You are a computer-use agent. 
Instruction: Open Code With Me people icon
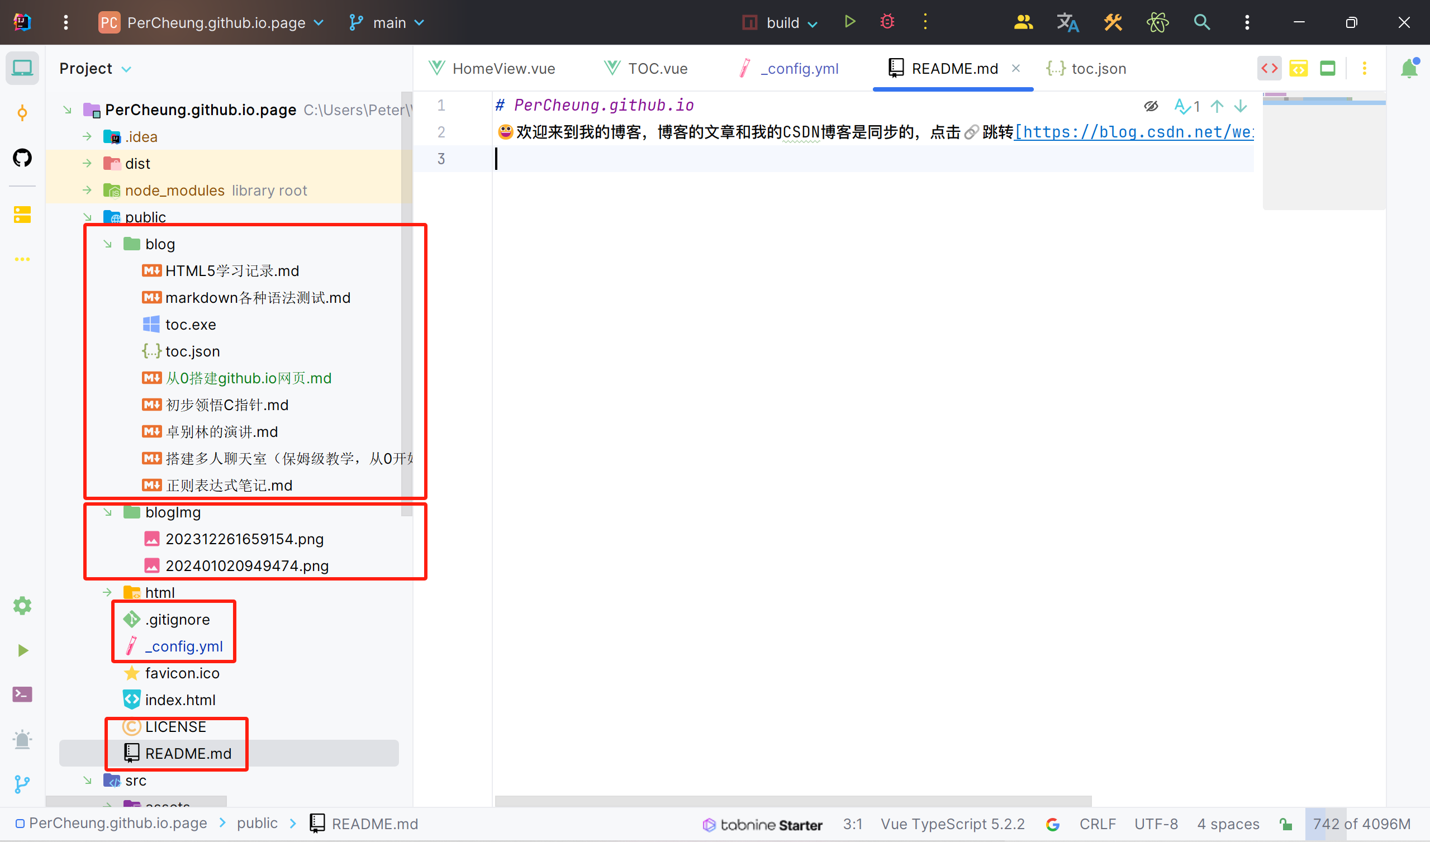[x=1023, y=22]
